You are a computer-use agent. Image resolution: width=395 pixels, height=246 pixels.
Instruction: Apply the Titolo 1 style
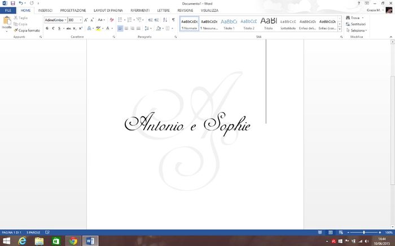229,24
